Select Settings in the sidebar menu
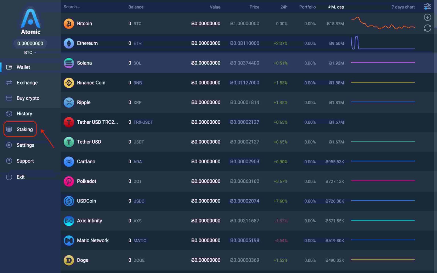 pyautogui.click(x=25, y=145)
